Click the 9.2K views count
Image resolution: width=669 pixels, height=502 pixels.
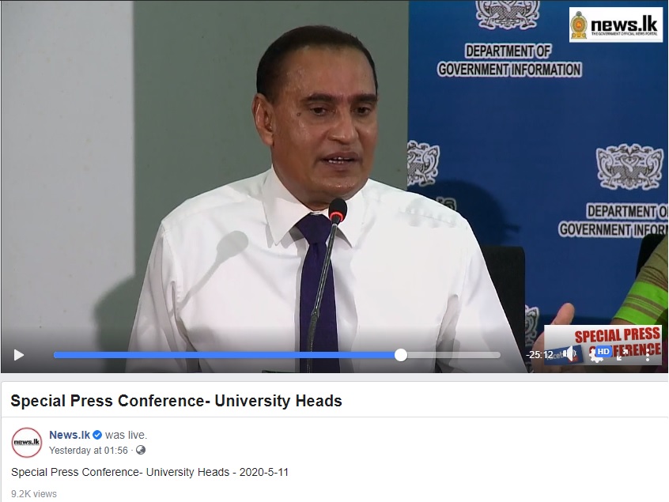click(34, 493)
